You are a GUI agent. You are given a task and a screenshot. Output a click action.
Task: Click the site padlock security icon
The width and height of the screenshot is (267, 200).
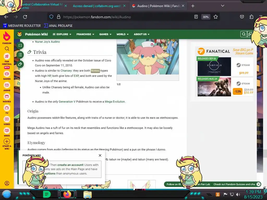point(59,17)
